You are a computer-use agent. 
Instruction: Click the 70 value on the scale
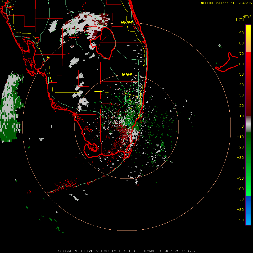[x=241, y=54]
